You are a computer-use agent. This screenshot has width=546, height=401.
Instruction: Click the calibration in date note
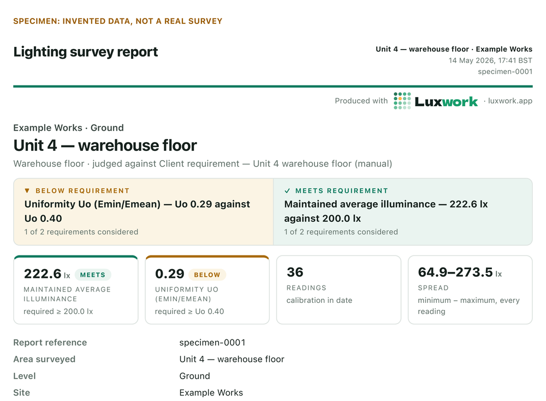319,300
